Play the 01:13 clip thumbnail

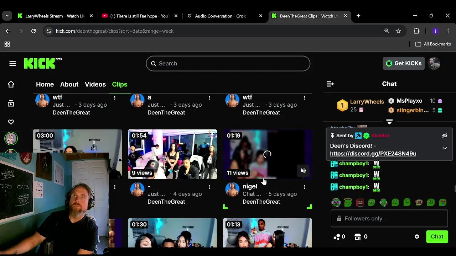point(268,233)
